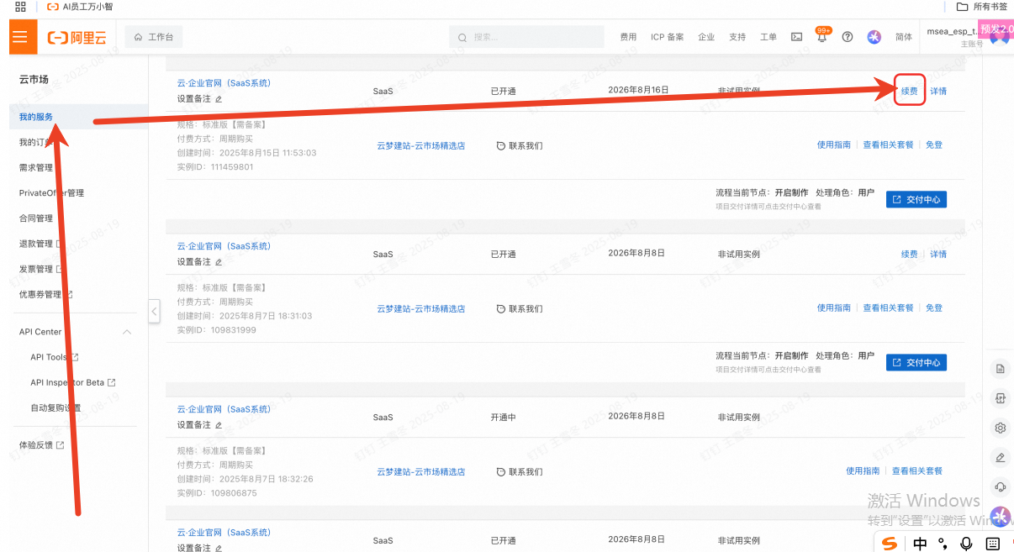Click the document icon in right sidebar

click(1001, 369)
